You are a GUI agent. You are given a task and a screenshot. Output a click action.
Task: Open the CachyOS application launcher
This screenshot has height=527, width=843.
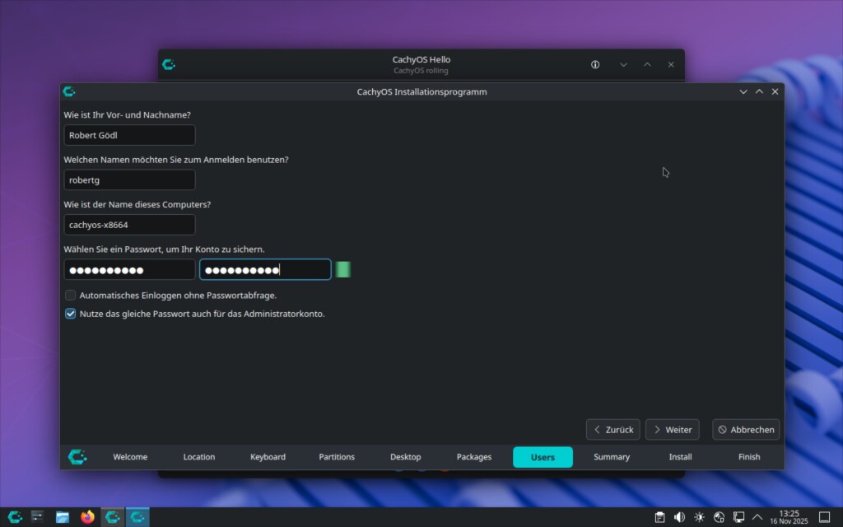click(15, 517)
